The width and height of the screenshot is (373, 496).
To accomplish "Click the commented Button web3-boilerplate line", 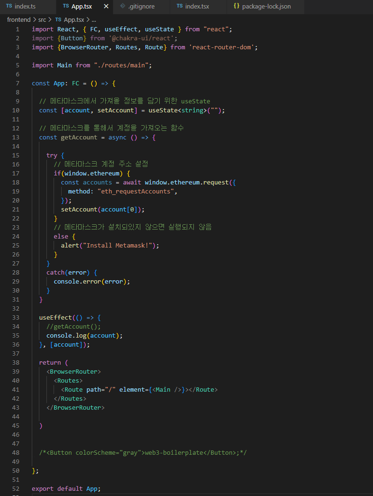I will (143, 453).
